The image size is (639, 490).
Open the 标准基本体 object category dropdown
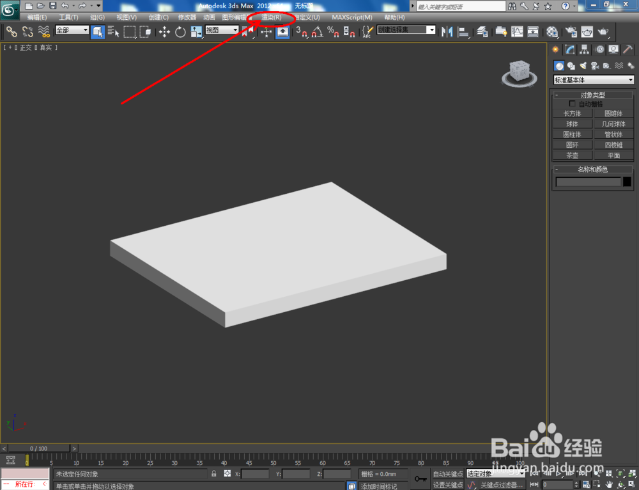pyautogui.click(x=594, y=80)
